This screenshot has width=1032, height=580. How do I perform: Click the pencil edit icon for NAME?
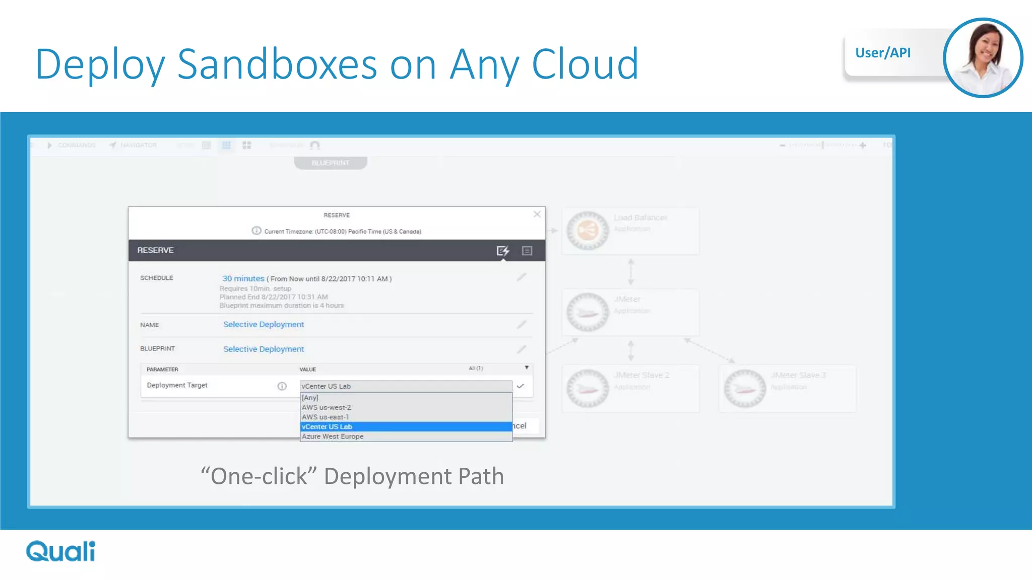pyautogui.click(x=522, y=325)
